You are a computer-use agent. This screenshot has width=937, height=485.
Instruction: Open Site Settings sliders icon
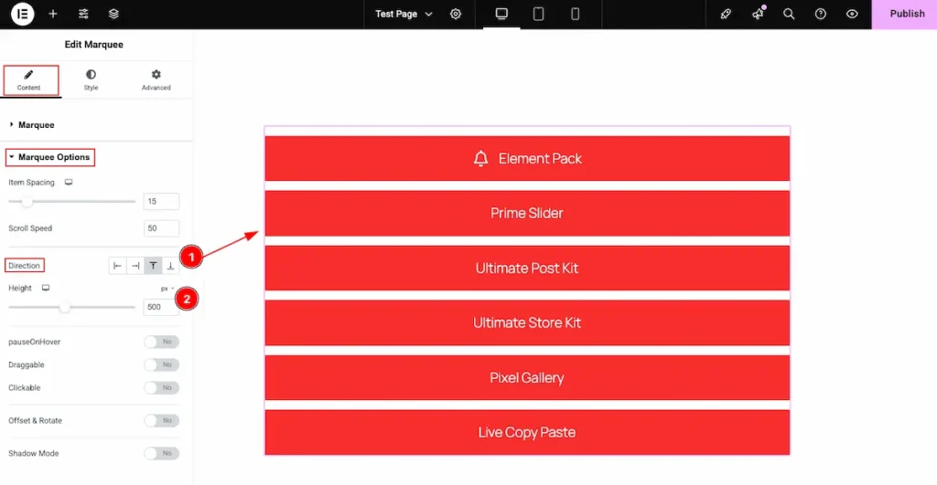[x=83, y=14]
